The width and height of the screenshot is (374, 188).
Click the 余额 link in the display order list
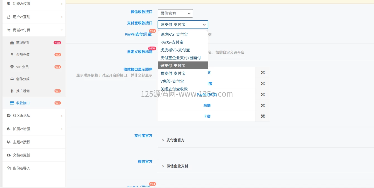click(x=207, y=105)
